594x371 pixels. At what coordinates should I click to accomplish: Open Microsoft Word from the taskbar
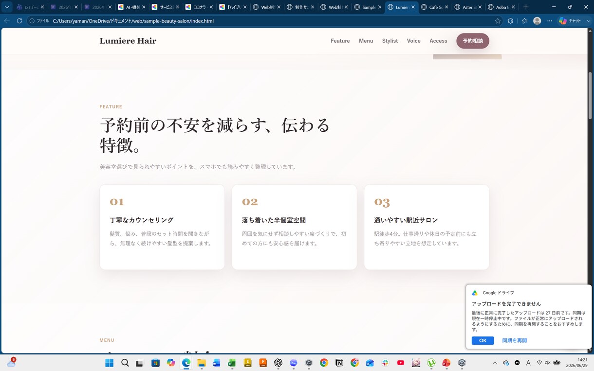coord(217,363)
